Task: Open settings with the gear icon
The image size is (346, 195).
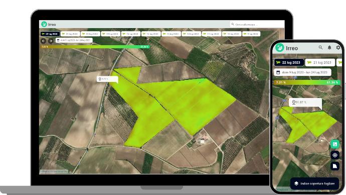Action: (x=338, y=48)
